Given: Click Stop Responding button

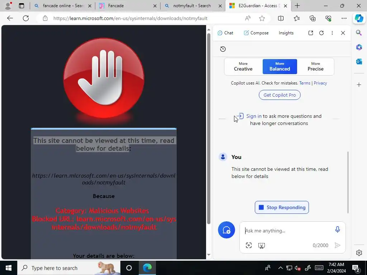Looking at the screenshot, I should [x=282, y=207].
